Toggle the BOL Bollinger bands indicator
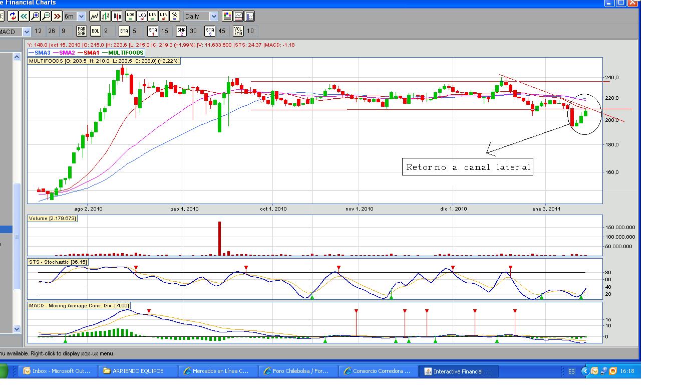The width and height of the screenshot is (684, 385). point(95,31)
